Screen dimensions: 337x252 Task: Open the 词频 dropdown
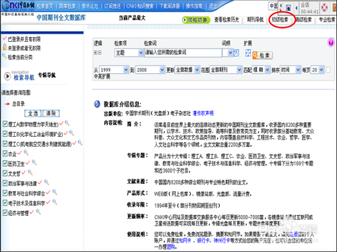(x=227, y=53)
